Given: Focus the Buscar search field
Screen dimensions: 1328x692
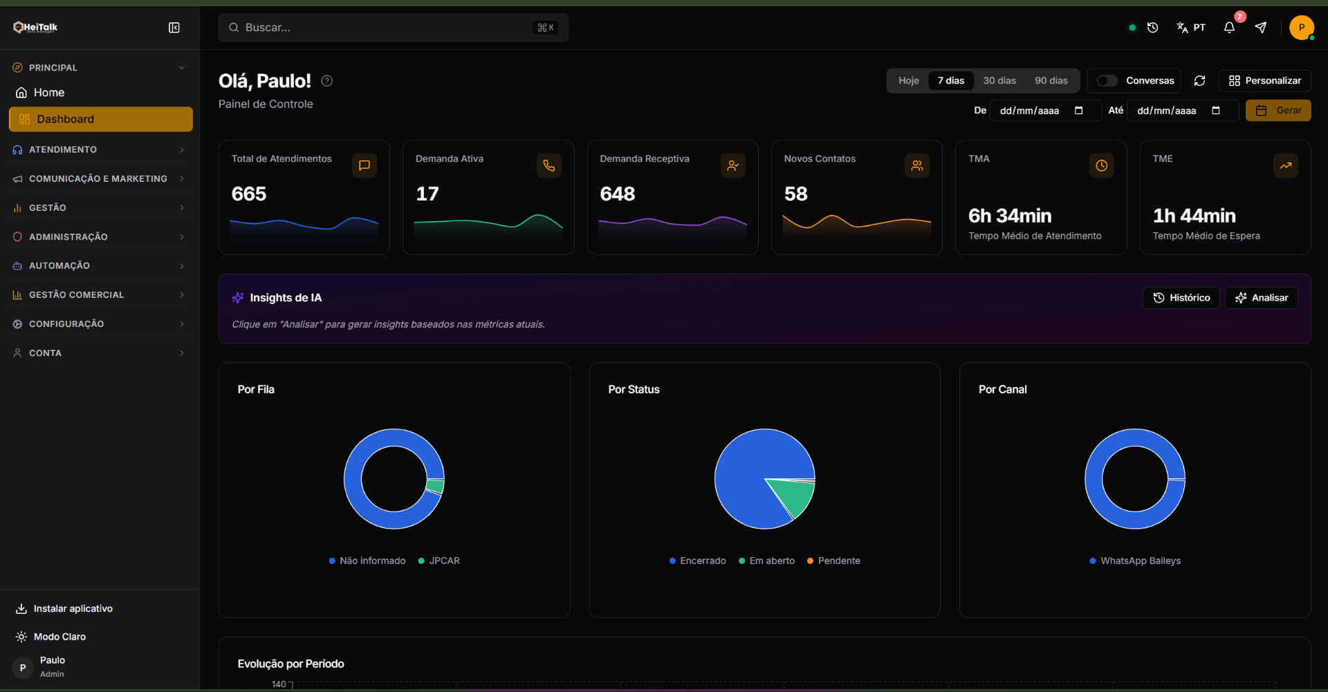Looking at the screenshot, I should click(x=394, y=28).
